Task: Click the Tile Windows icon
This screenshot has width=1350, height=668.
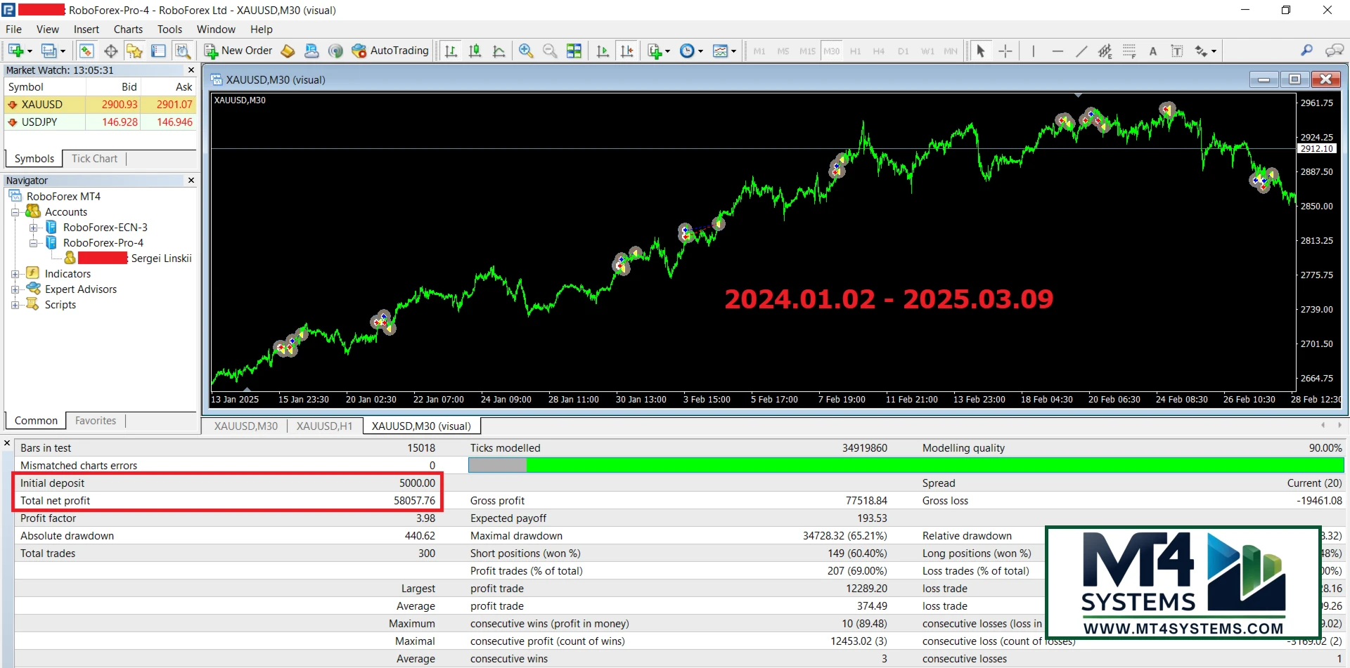Action: pos(574,51)
